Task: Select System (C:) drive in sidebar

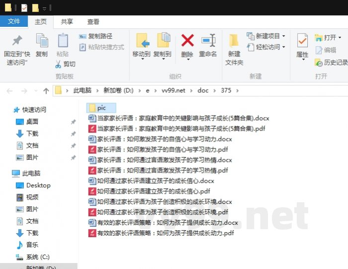Action: (x=33, y=257)
